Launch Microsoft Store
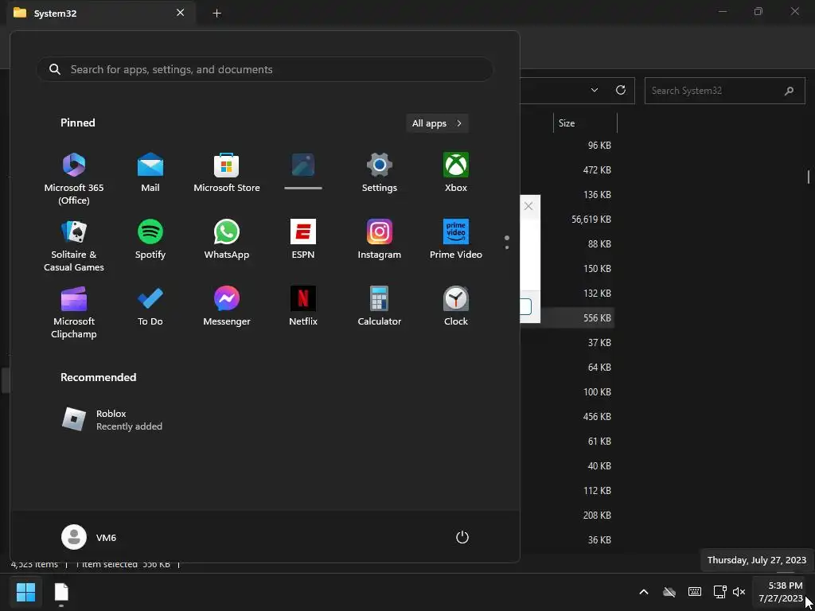Viewport: 815px width, 611px height. 227,173
